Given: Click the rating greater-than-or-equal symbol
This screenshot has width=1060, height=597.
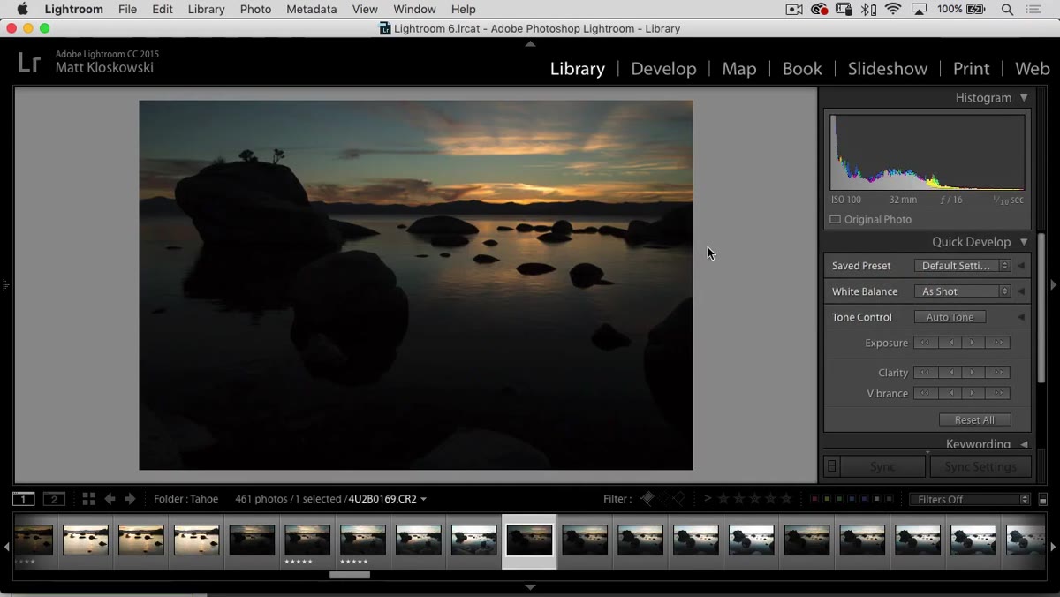Looking at the screenshot, I should (x=708, y=499).
